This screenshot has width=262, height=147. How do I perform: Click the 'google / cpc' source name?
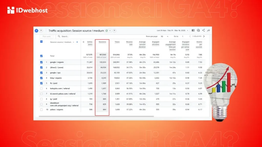[55, 73]
